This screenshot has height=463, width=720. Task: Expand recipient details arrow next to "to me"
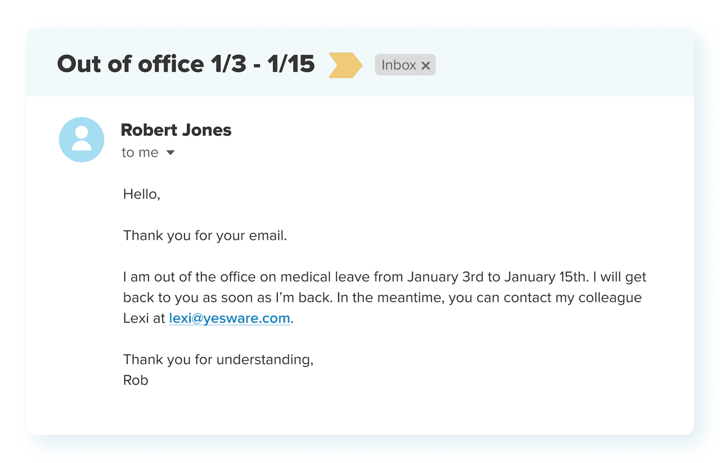pyautogui.click(x=170, y=153)
